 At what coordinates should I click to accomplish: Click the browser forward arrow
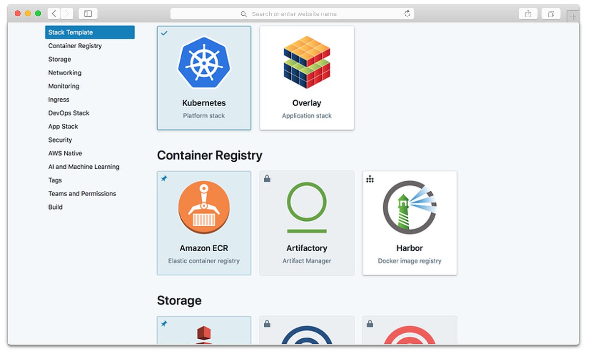[x=67, y=14]
